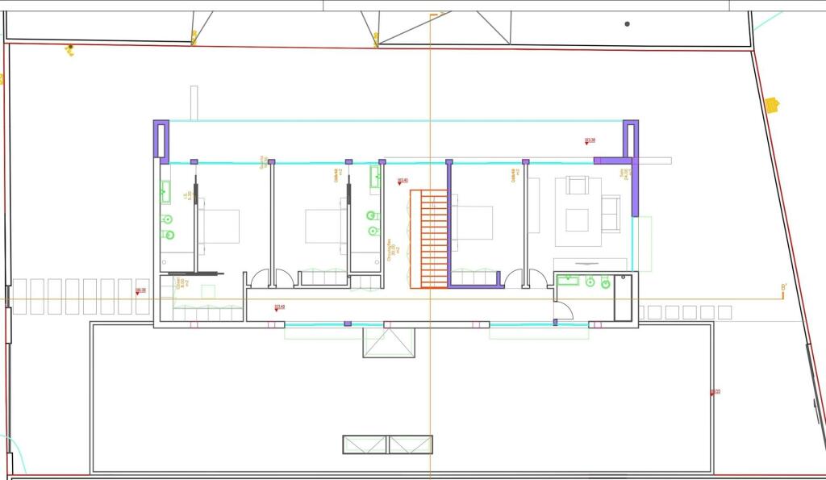Click the sink in the right bathroom
The height and width of the screenshot is (480, 826).
click(569, 281)
